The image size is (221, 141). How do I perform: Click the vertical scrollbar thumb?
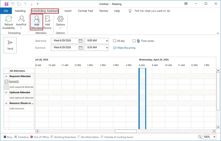218,91
